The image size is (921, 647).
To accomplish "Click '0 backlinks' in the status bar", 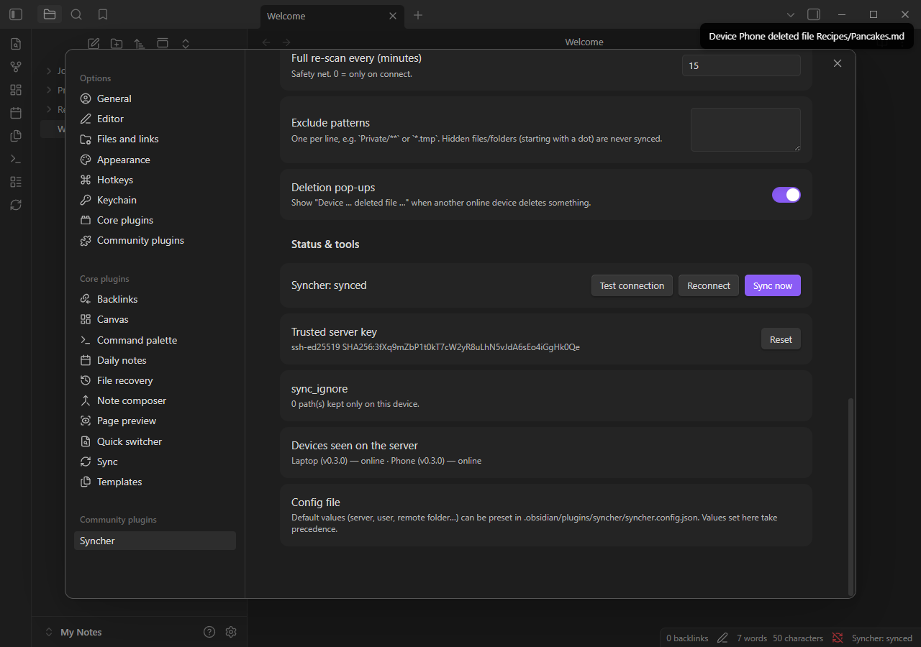I will [x=687, y=638].
